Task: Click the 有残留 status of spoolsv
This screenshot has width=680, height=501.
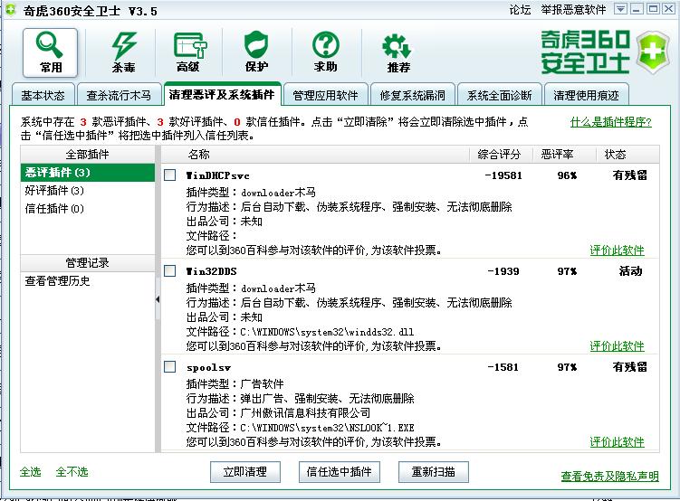Action: (630, 367)
